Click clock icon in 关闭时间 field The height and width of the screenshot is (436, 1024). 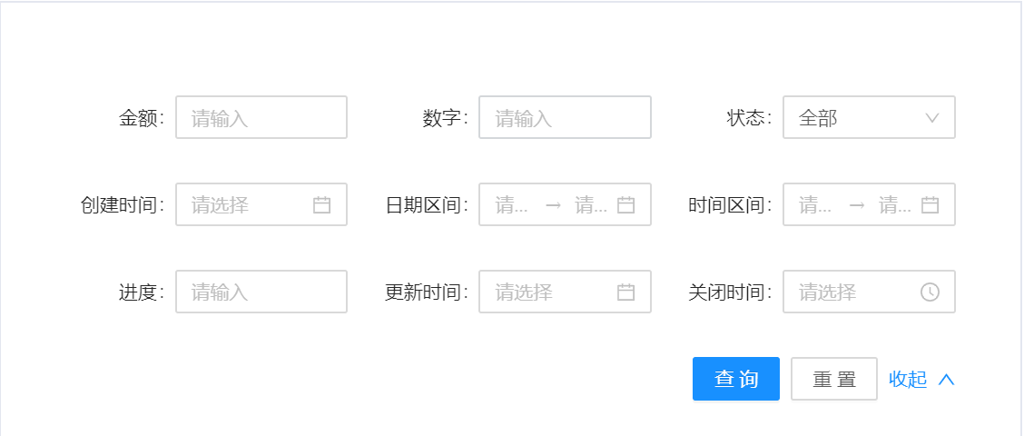930,292
